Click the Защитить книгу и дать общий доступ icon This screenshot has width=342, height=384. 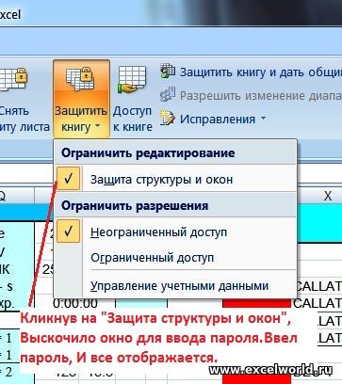point(168,72)
